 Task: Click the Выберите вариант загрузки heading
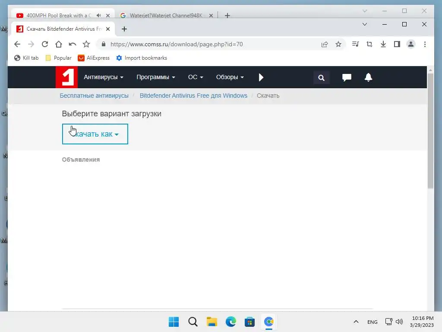point(112,114)
